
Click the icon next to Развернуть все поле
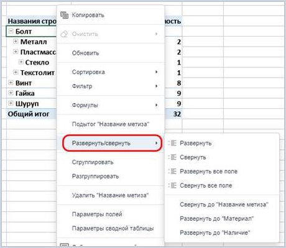pos(172,171)
